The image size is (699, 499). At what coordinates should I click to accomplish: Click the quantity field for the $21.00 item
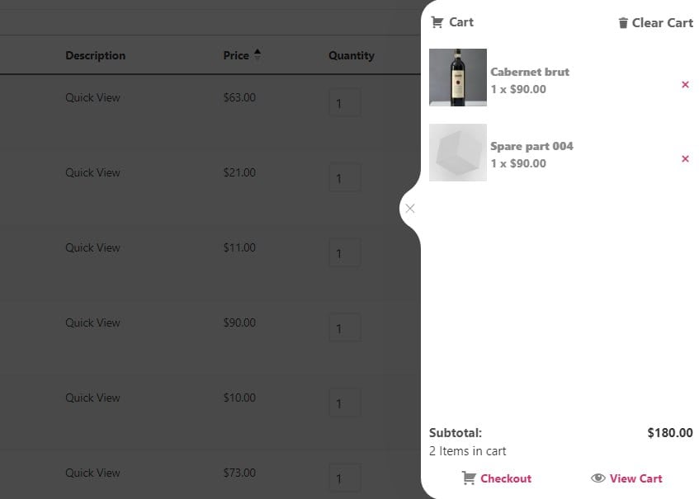point(345,177)
